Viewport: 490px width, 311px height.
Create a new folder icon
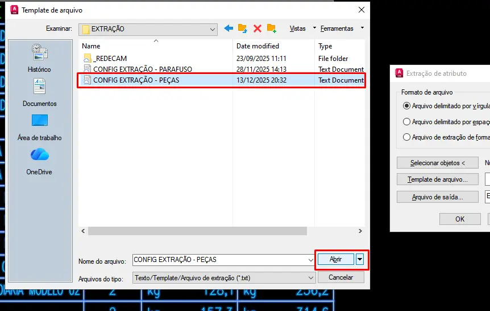click(x=271, y=28)
